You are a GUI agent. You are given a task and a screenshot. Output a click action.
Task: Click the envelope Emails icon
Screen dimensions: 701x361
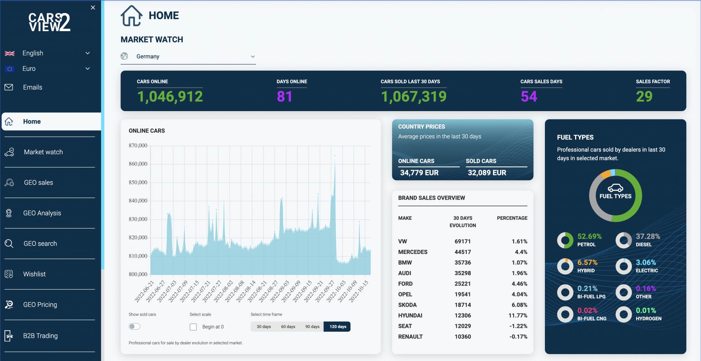pyautogui.click(x=9, y=87)
